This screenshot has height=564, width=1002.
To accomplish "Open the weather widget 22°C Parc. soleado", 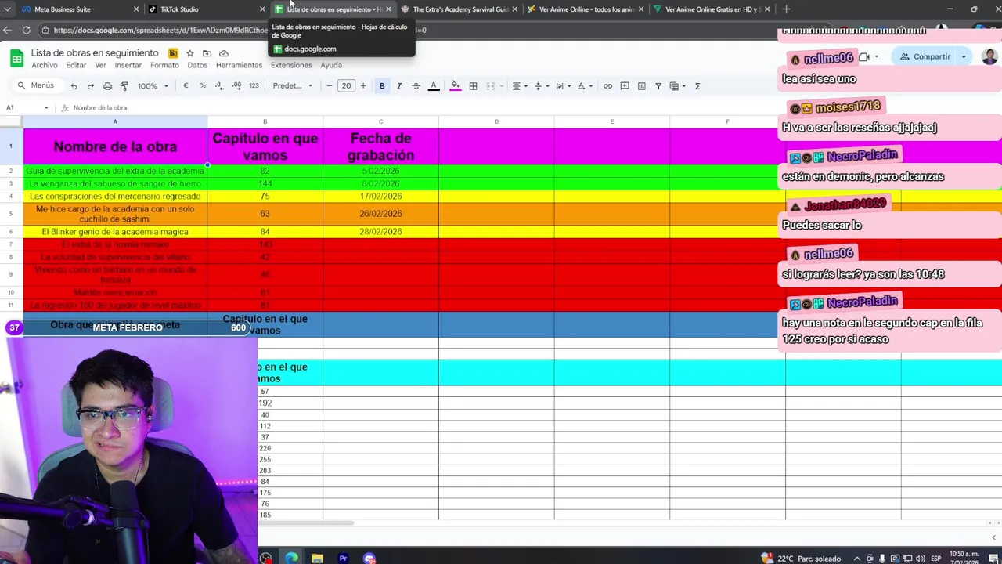I will 800,559.
